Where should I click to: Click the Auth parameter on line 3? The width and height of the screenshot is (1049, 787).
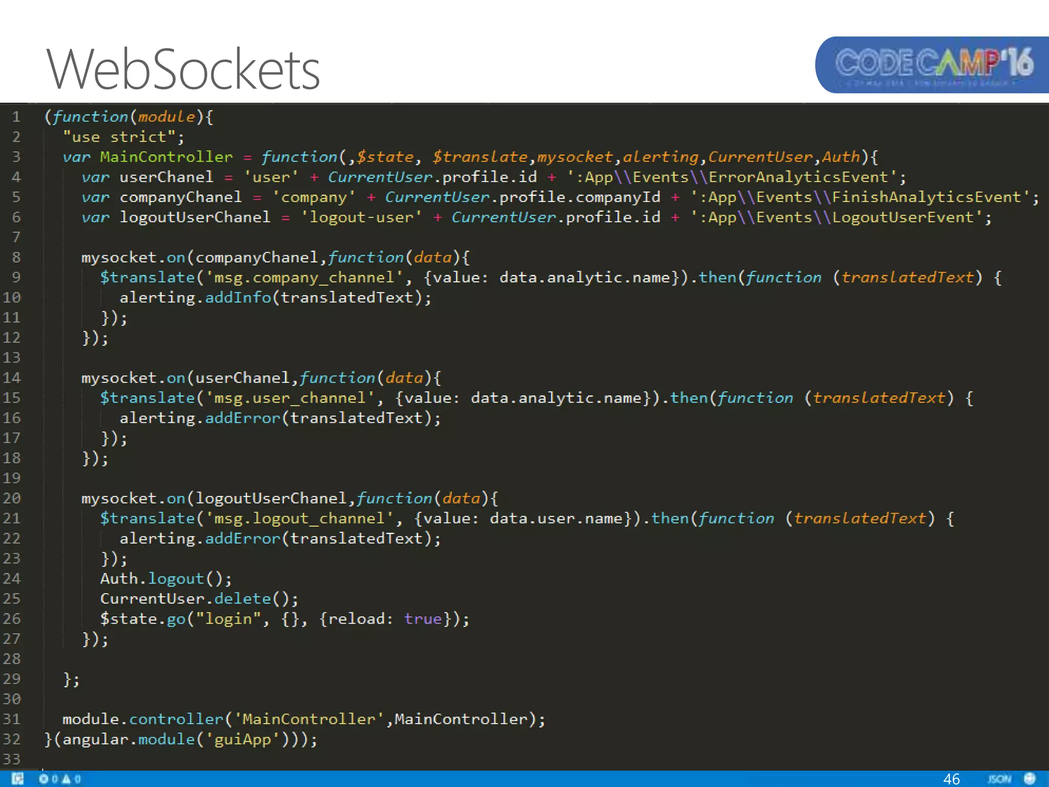pyautogui.click(x=841, y=157)
